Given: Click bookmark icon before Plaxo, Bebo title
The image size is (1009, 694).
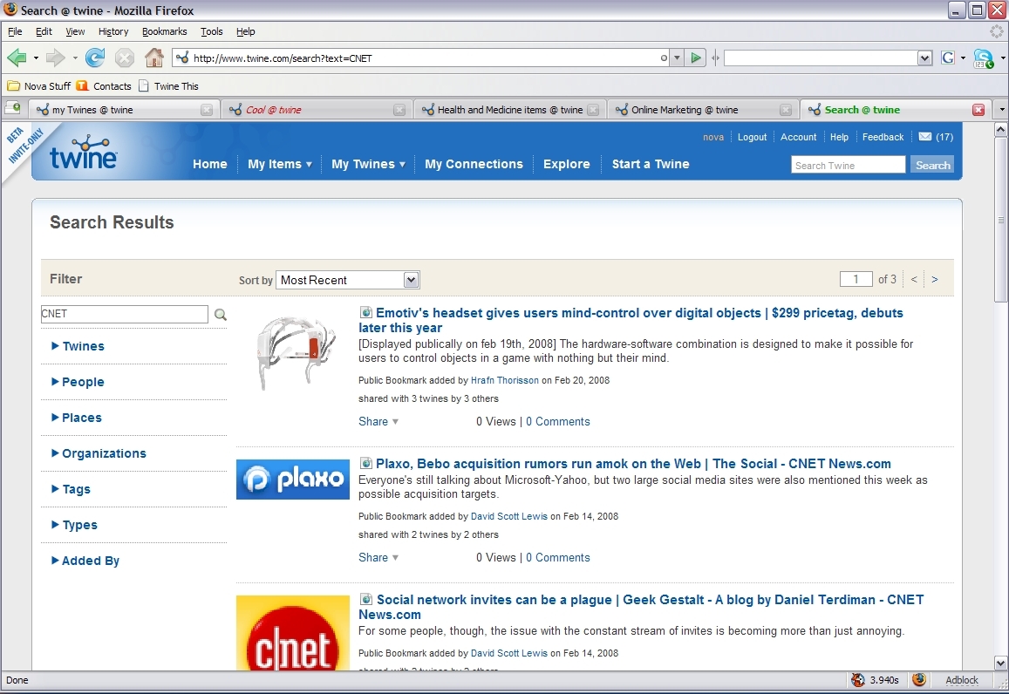Looking at the screenshot, I should tap(365, 463).
